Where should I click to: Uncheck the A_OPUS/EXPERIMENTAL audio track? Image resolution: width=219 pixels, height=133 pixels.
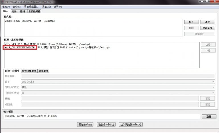[x=6, y=48]
